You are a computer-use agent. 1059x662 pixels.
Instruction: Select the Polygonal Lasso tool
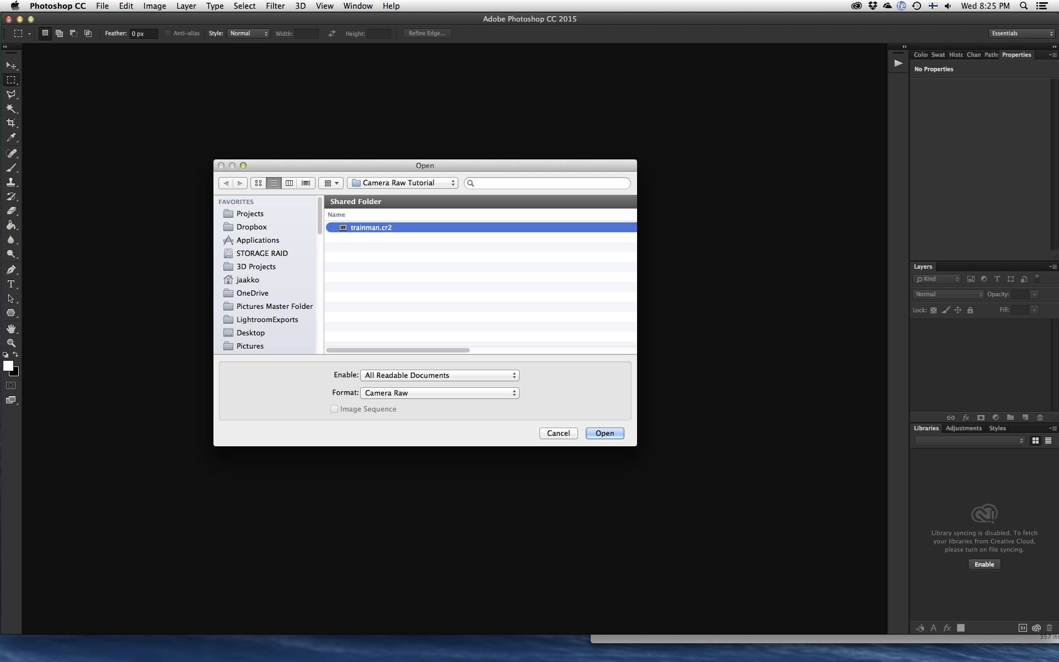coord(11,94)
